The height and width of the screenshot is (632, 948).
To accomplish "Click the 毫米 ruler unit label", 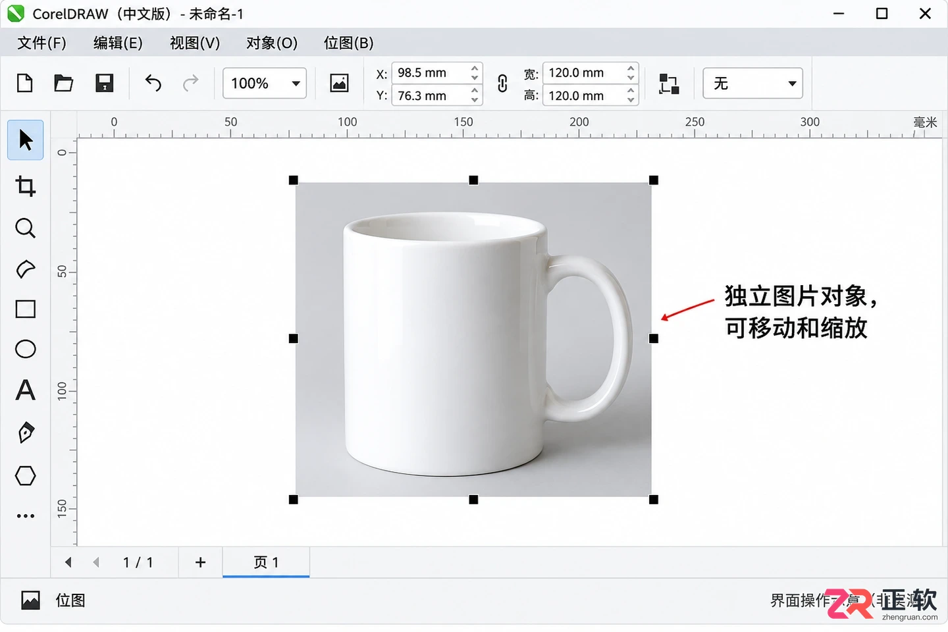I will [x=925, y=122].
